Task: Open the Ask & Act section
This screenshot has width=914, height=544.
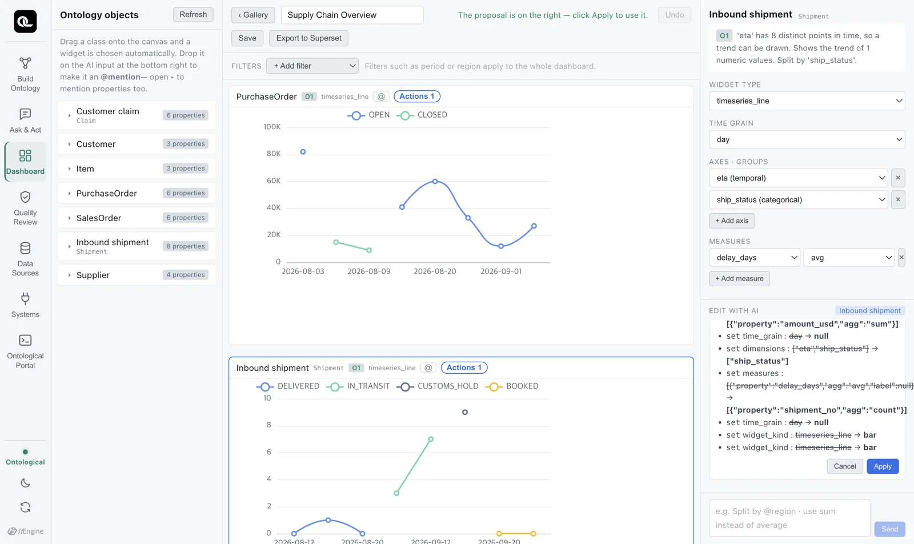Action: (x=25, y=121)
